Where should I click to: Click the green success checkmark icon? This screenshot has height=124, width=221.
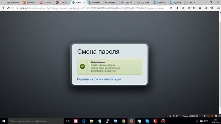[82, 66]
